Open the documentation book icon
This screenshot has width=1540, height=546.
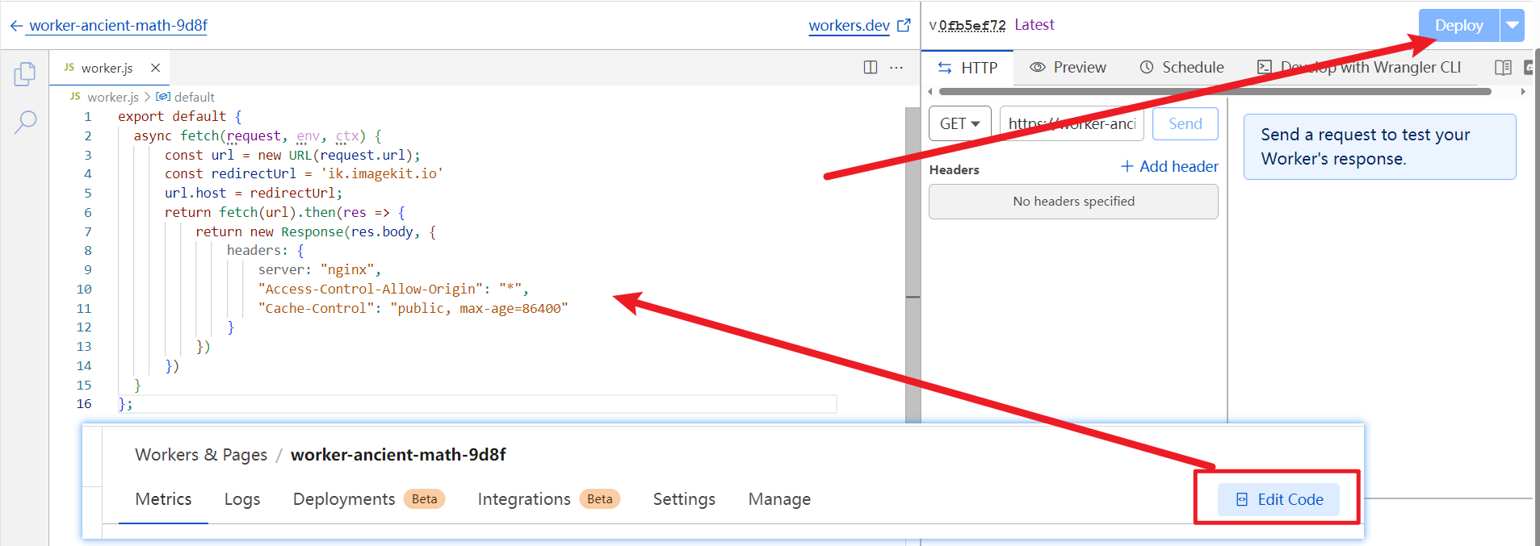tap(1502, 68)
